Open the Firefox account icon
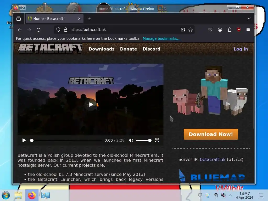 [220, 30]
